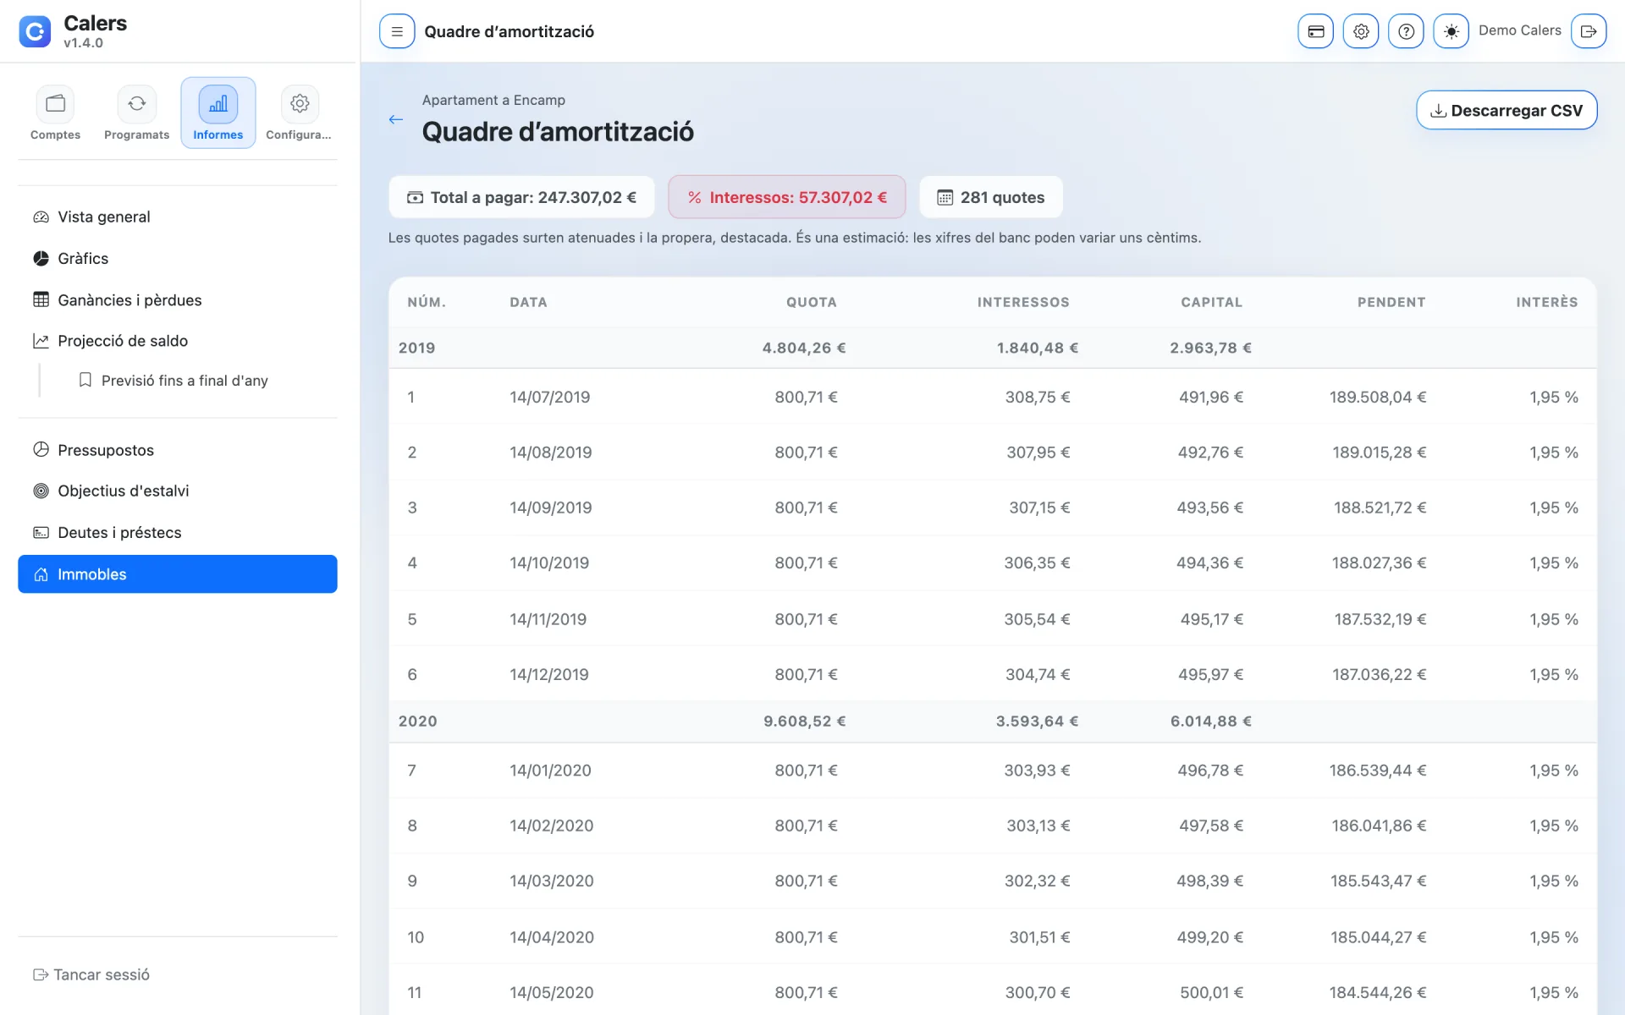Click the 2019 year summary row

click(993, 348)
